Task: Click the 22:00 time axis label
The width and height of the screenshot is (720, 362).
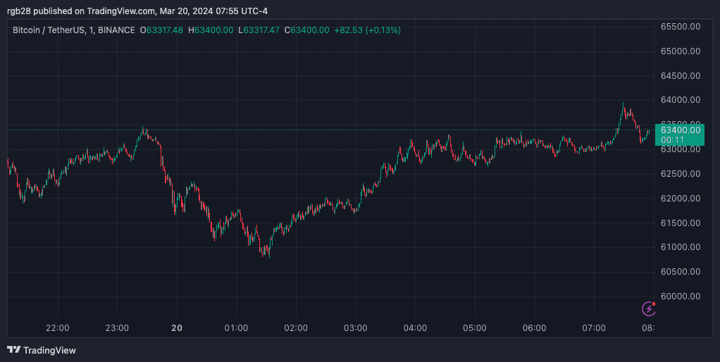Action: point(58,328)
